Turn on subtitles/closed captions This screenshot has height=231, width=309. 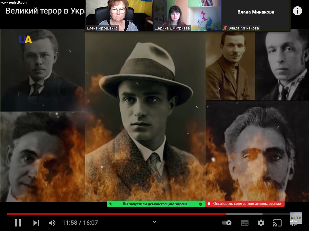coord(245,223)
